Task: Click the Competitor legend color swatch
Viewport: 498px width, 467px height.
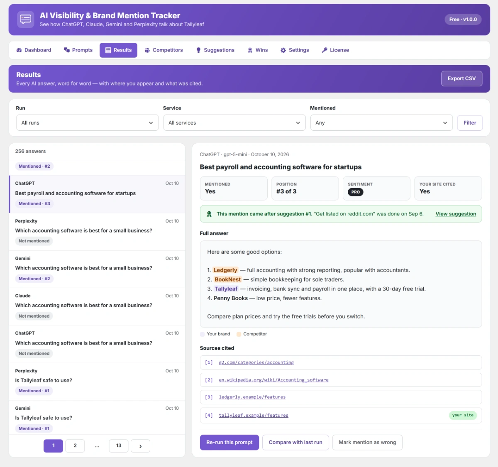Action: pos(239,334)
